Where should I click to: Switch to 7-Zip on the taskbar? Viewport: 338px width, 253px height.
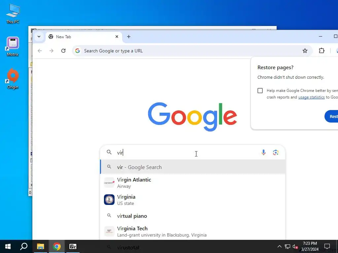coord(73,246)
